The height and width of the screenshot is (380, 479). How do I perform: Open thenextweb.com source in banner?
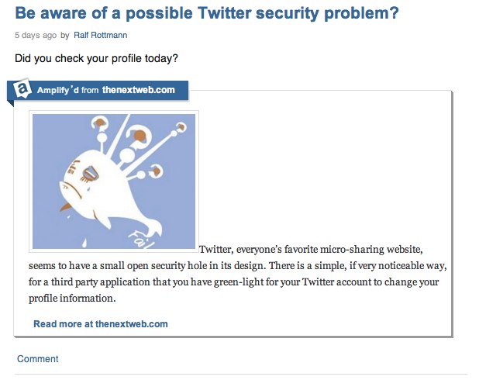[139, 90]
